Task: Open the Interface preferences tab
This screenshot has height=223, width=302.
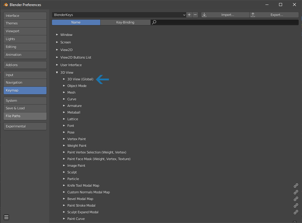Action: (x=25, y=16)
